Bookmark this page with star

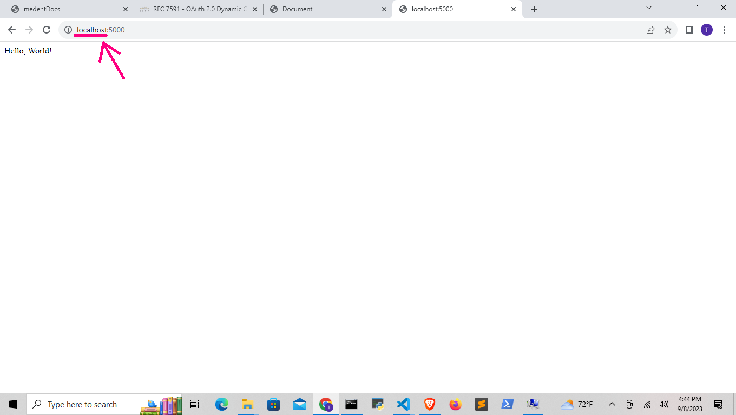point(668,30)
